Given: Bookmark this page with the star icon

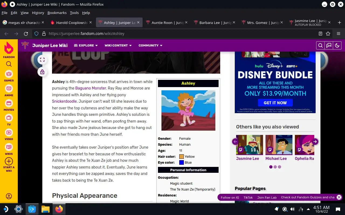Looking at the screenshot, I should point(328,34).
